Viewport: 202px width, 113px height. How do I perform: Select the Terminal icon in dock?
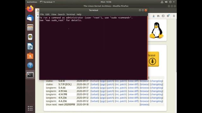[x=30, y=75]
